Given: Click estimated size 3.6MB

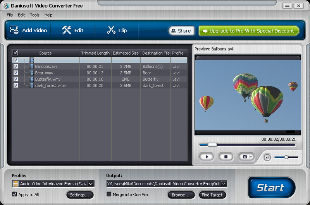Looking at the screenshot, I should point(126,85).
